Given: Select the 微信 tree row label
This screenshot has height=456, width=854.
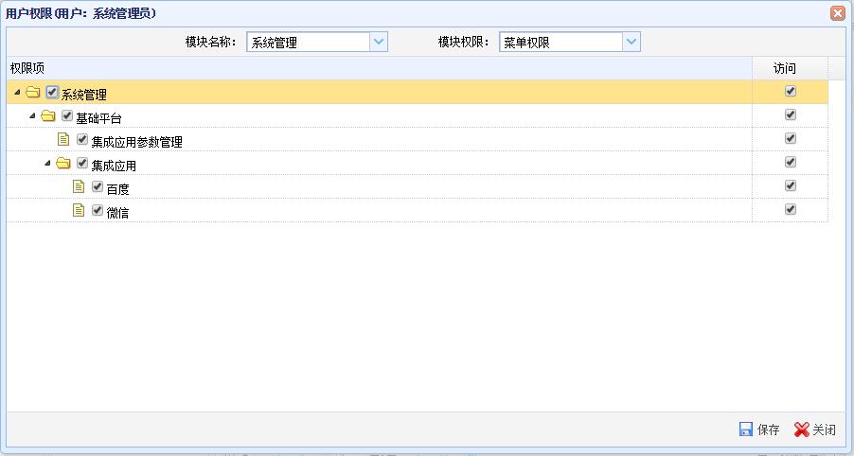Looking at the screenshot, I should click(x=117, y=213).
